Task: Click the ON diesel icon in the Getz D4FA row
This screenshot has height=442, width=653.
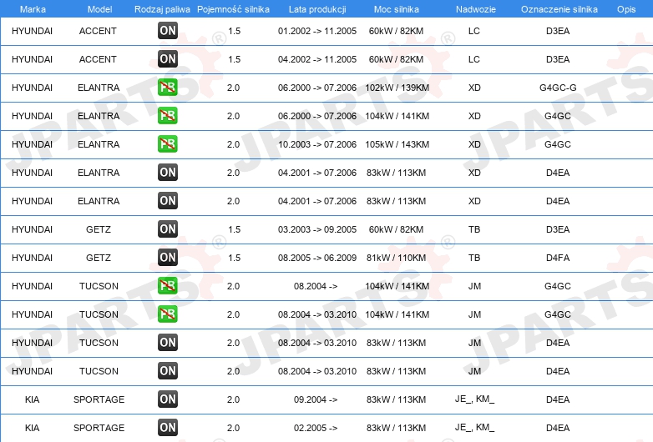Action: coord(167,258)
